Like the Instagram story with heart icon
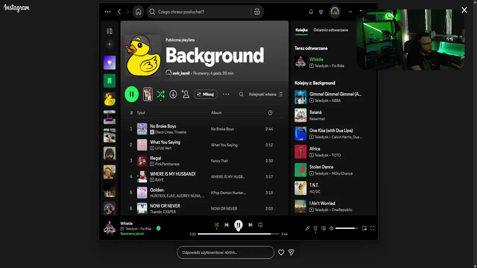The image size is (477, 268). click(281, 252)
